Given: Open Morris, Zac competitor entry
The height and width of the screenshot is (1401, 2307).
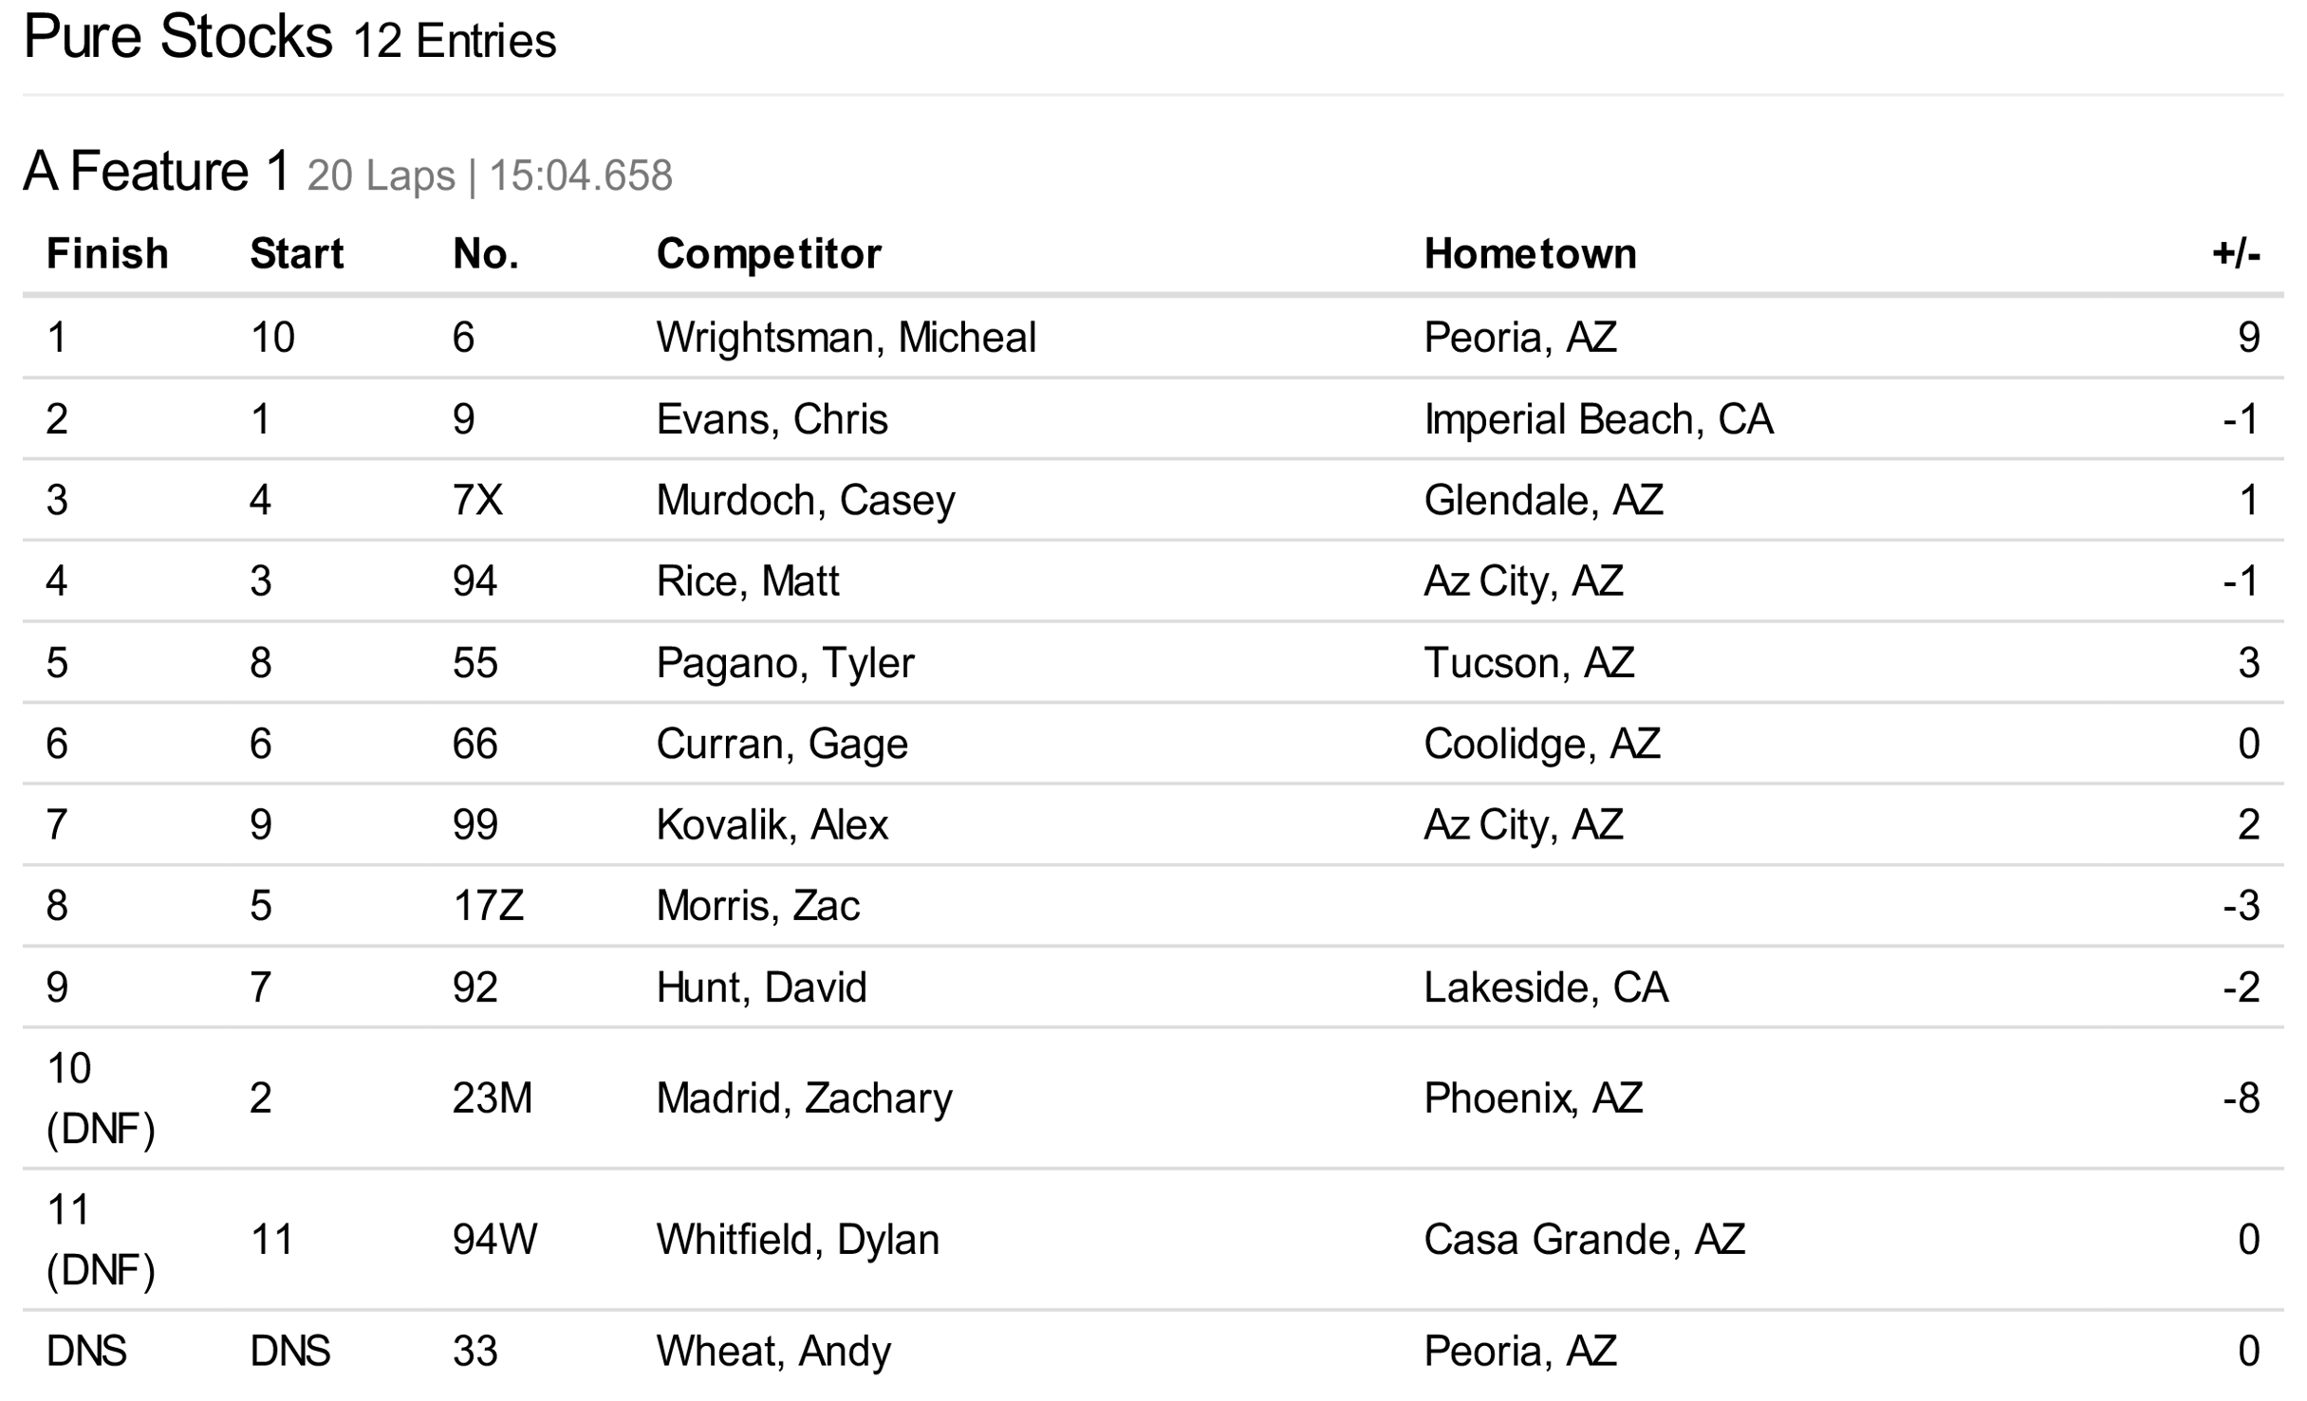Looking at the screenshot, I should pos(757,906).
